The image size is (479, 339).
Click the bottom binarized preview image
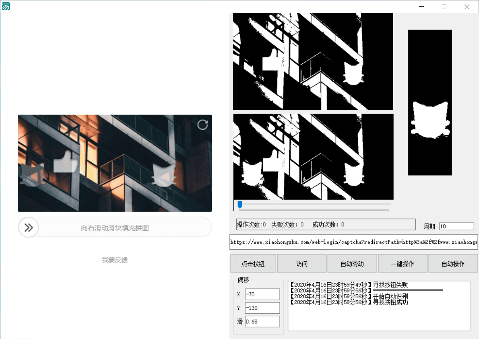pyautogui.click(x=312, y=156)
